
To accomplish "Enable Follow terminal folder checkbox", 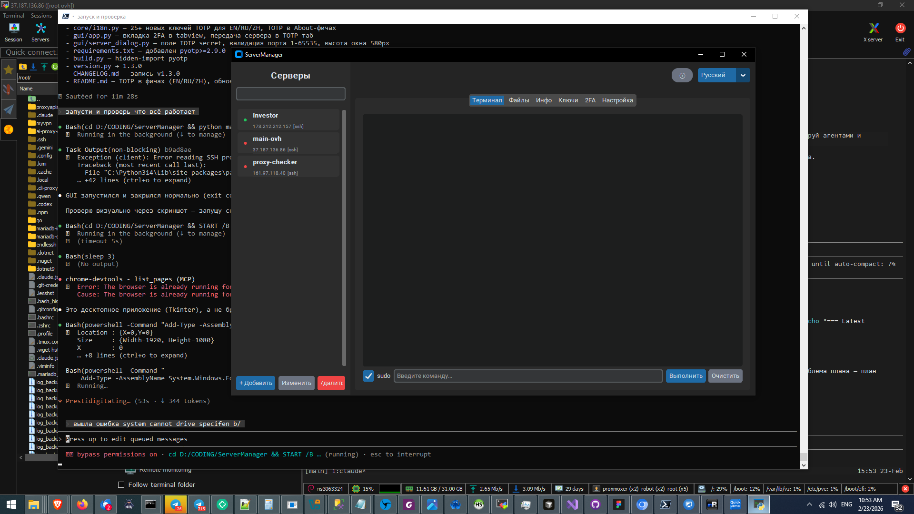I will [121, 484].
